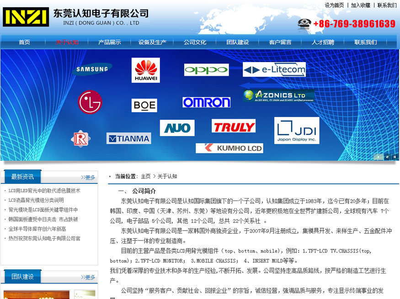Screen dimensions: 400x299
Task: Click the TRULY logo
Action: (234, 126)
